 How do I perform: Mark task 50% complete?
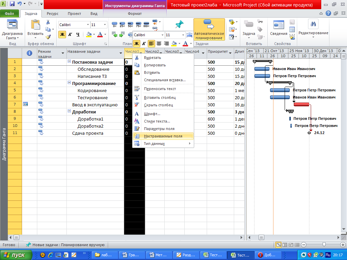tap(130, 24)
